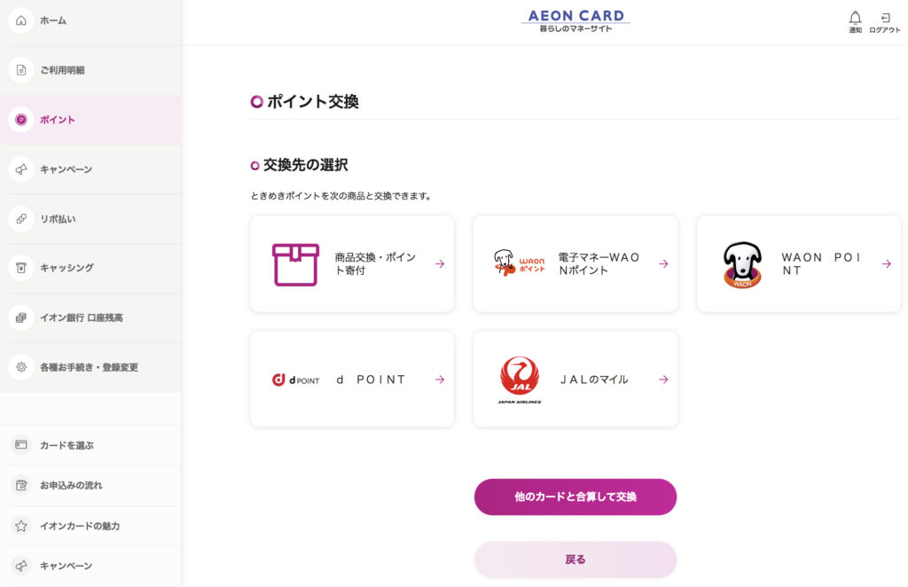
Task: Click the AEON CARD logo
Action: (x=575, y=20)
